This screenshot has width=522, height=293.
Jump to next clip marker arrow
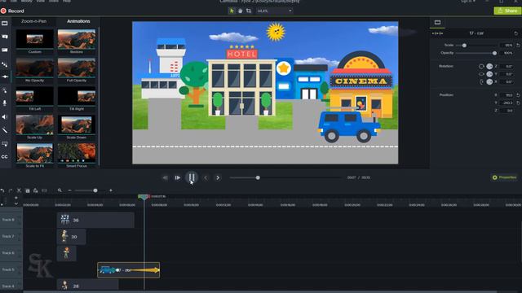coord(218,177)
